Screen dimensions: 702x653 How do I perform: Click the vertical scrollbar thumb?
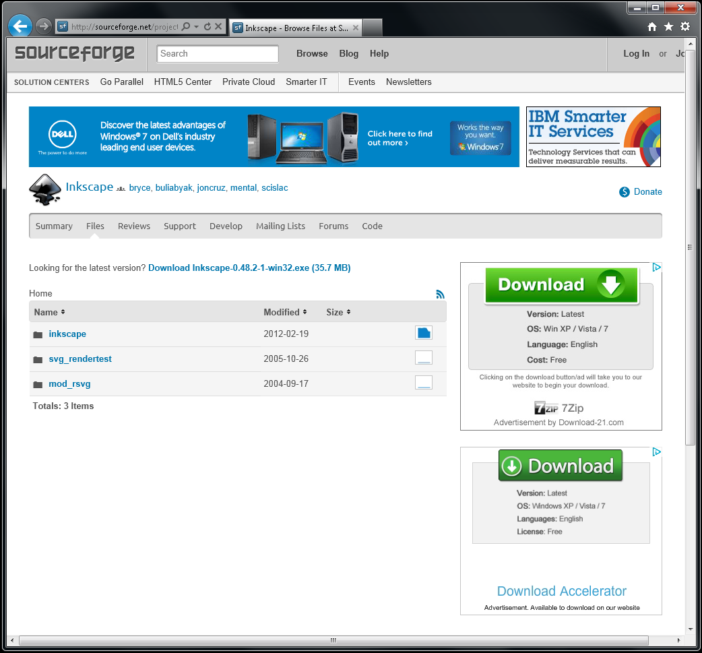[690, 247]
